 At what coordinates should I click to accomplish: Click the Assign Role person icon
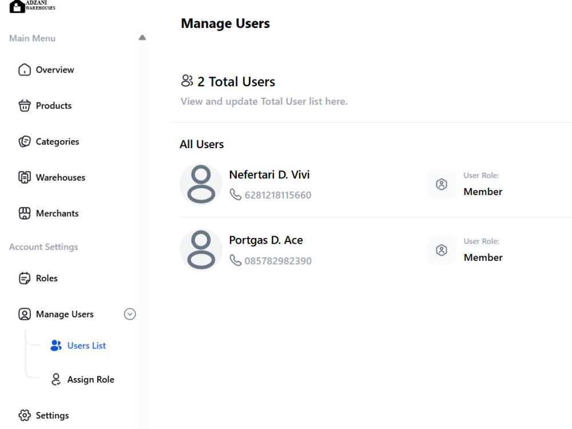56,379
